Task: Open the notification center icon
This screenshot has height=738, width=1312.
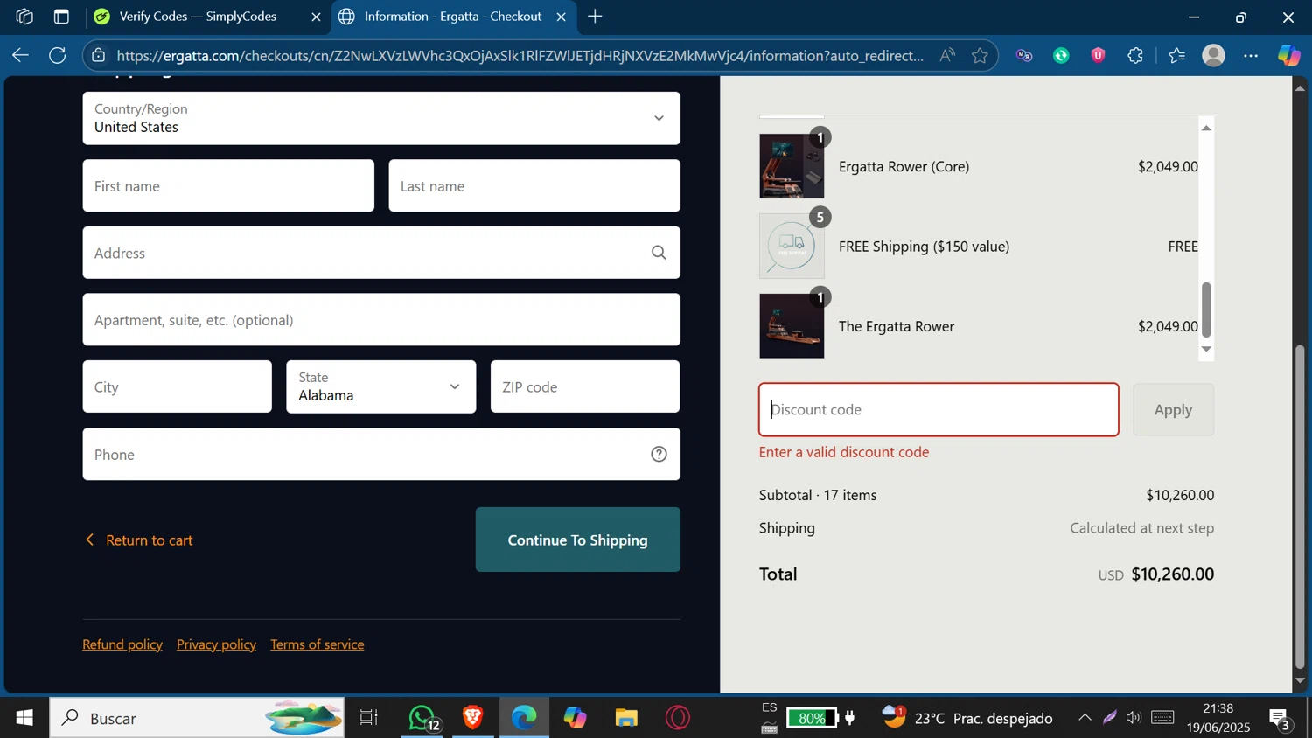Action: click(1280, 718)
